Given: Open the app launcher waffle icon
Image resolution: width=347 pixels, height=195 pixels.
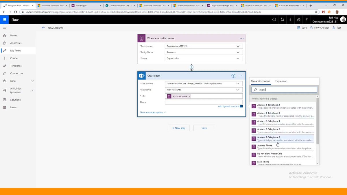Looking at the screenshot, I should point(4,20).
